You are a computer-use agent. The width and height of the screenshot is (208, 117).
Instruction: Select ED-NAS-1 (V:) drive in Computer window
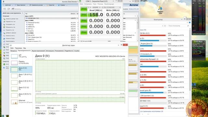click(x=164, y=102)
